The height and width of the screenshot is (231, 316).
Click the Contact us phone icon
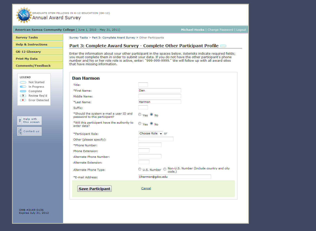20,131
